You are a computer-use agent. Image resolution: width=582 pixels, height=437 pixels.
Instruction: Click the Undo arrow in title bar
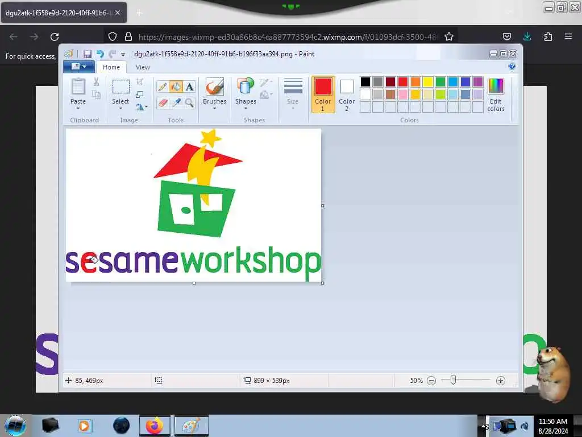pyautogui.click(x=100, y=54)
